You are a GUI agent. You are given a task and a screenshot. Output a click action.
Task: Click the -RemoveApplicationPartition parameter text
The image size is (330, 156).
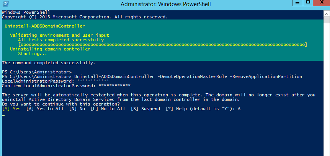(x=266, y=76)
